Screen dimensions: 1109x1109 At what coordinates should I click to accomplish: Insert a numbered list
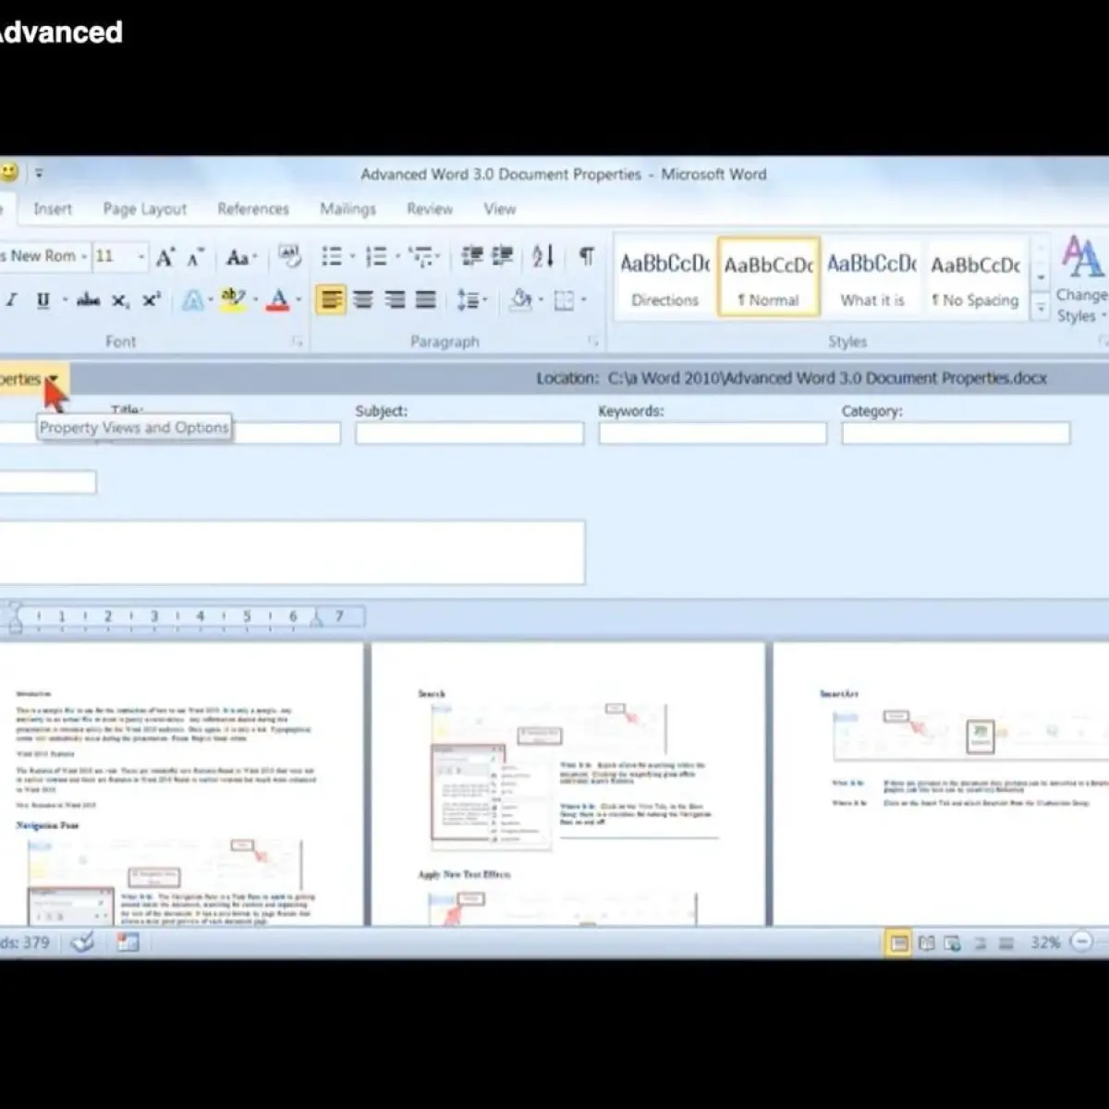click(x=375, y=256)
